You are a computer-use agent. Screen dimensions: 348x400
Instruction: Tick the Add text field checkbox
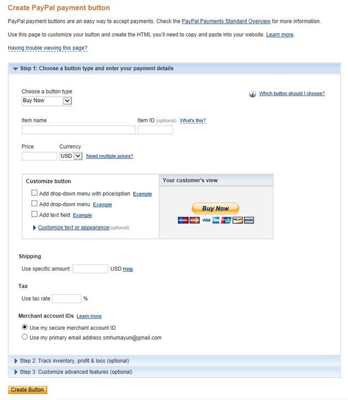pos(35,215)
